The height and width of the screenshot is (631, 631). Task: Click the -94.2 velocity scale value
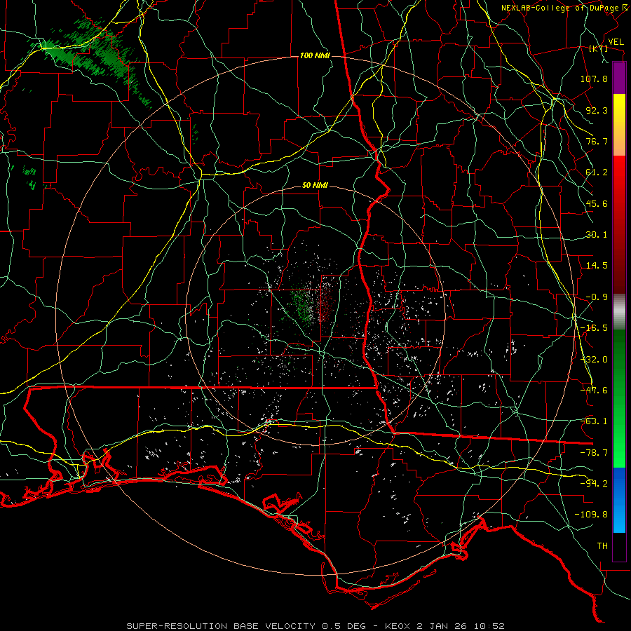click(594, 484)
